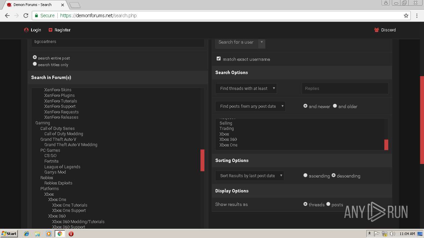
Task: Open Internet Explorer from taskbar
Action: (26, 234)
